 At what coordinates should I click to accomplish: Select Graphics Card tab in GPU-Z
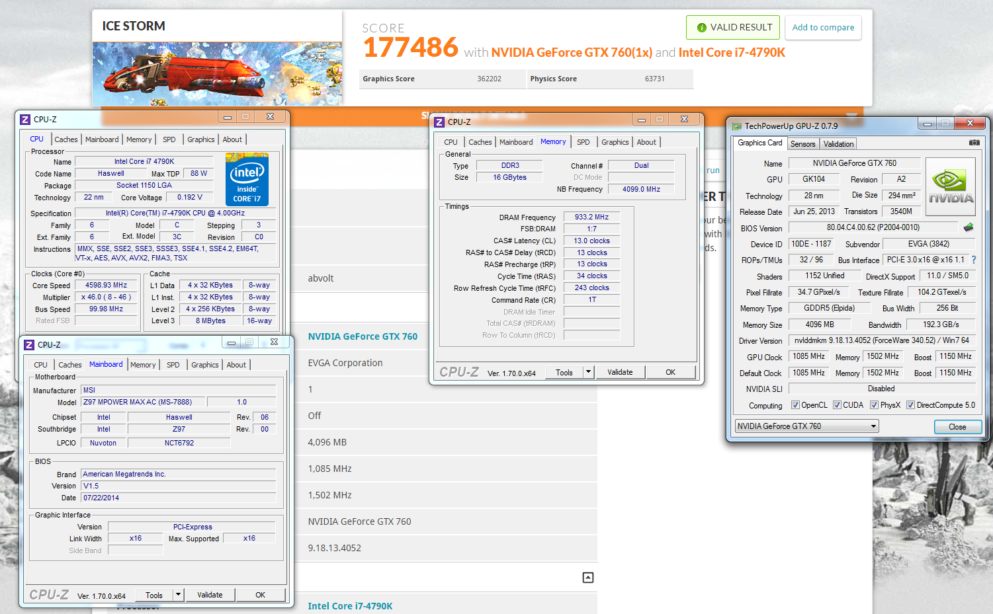[x=759, y=143]
